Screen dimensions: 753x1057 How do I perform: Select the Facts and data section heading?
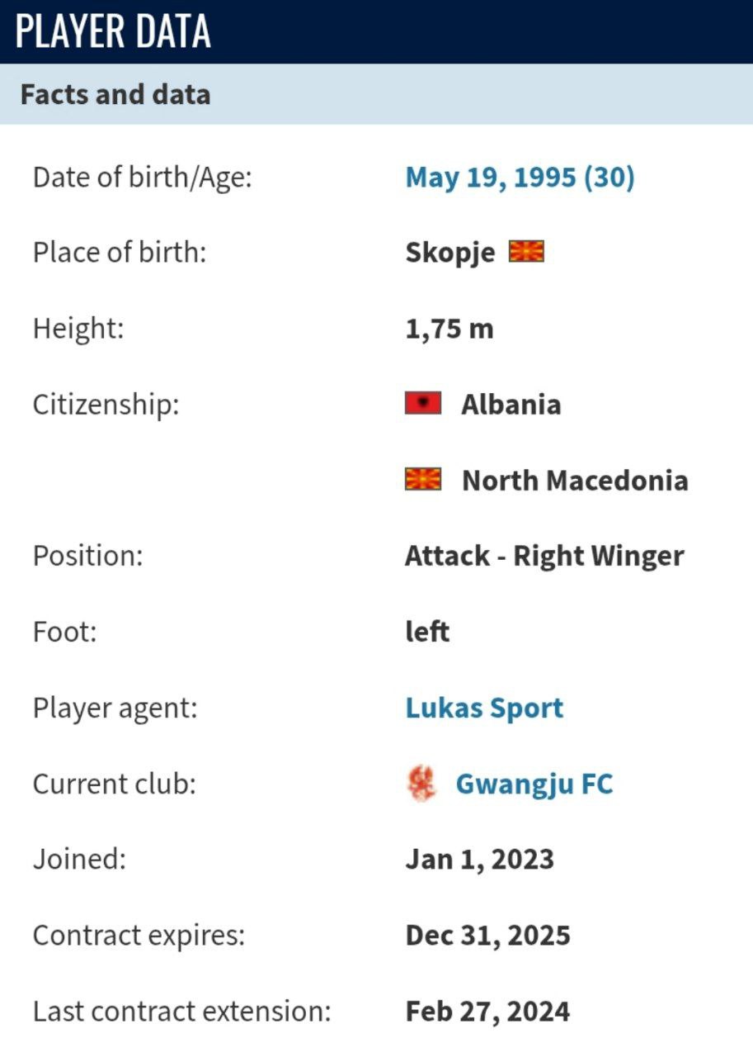(115, 94)
